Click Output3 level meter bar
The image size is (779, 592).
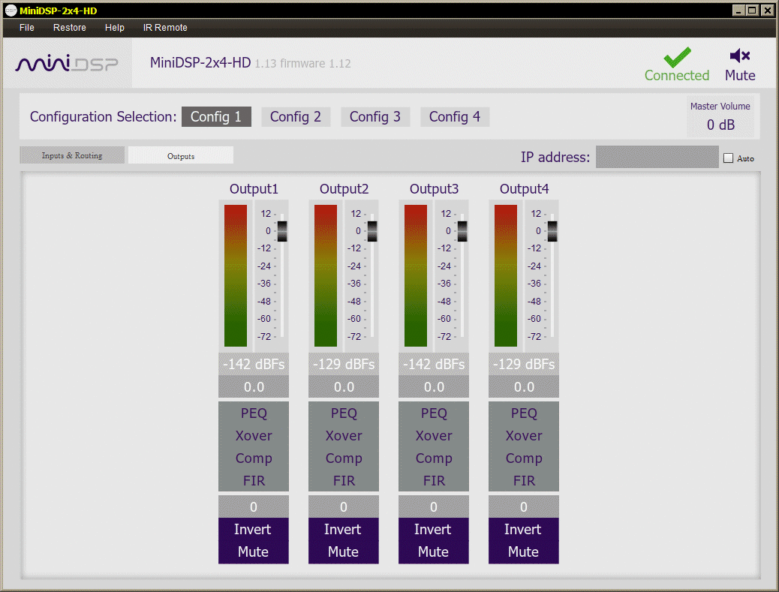(415, 275)
